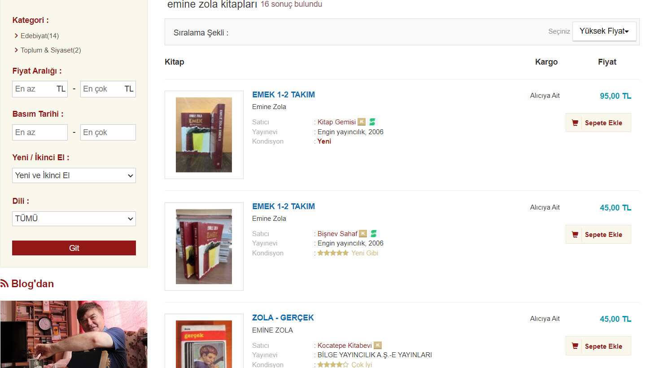Open the Yüksek Fiyat sorting dropdown

point(604,31)
